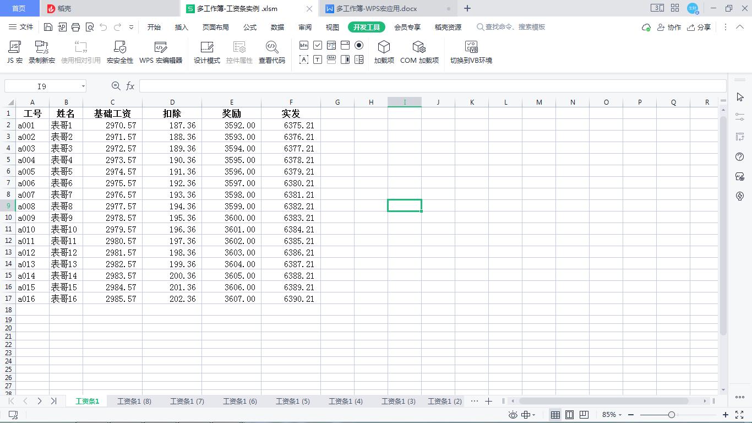The width and height of the screenshot is (752, 423).
Task: Click inside the formula bar input field
Action: point(385,86)
